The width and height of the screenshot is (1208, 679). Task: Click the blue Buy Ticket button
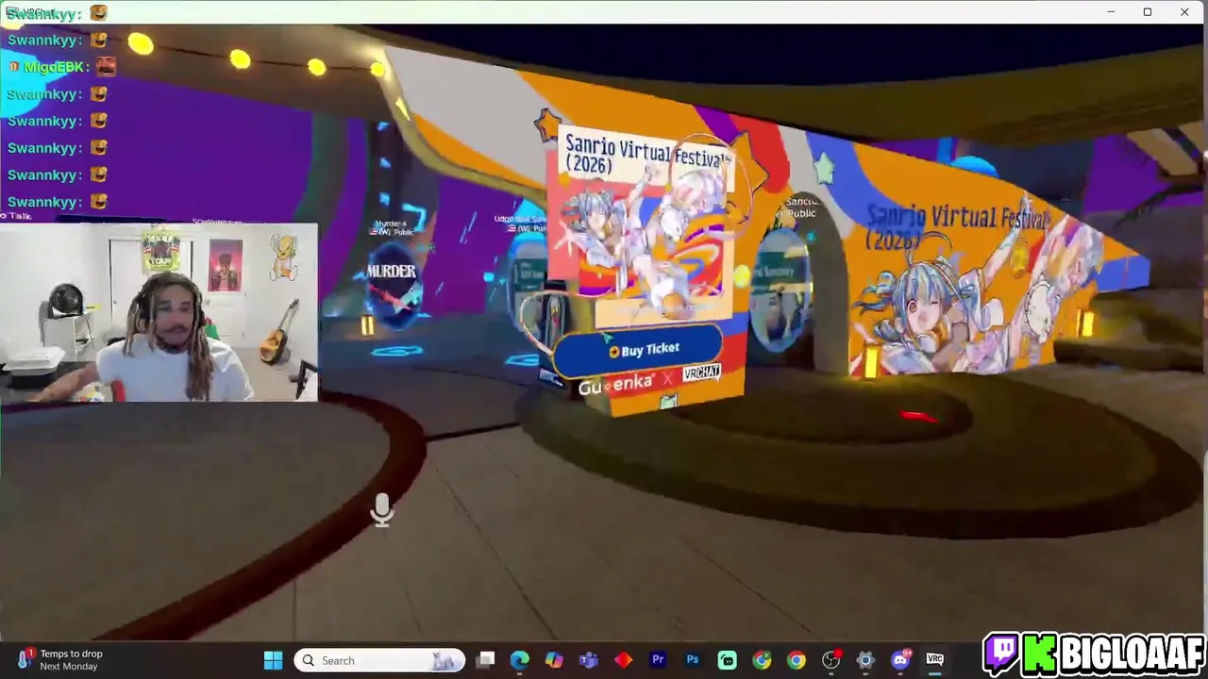click(639, 351)
